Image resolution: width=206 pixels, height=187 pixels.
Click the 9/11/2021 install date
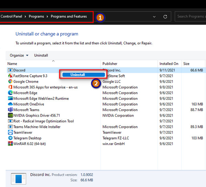167,70
